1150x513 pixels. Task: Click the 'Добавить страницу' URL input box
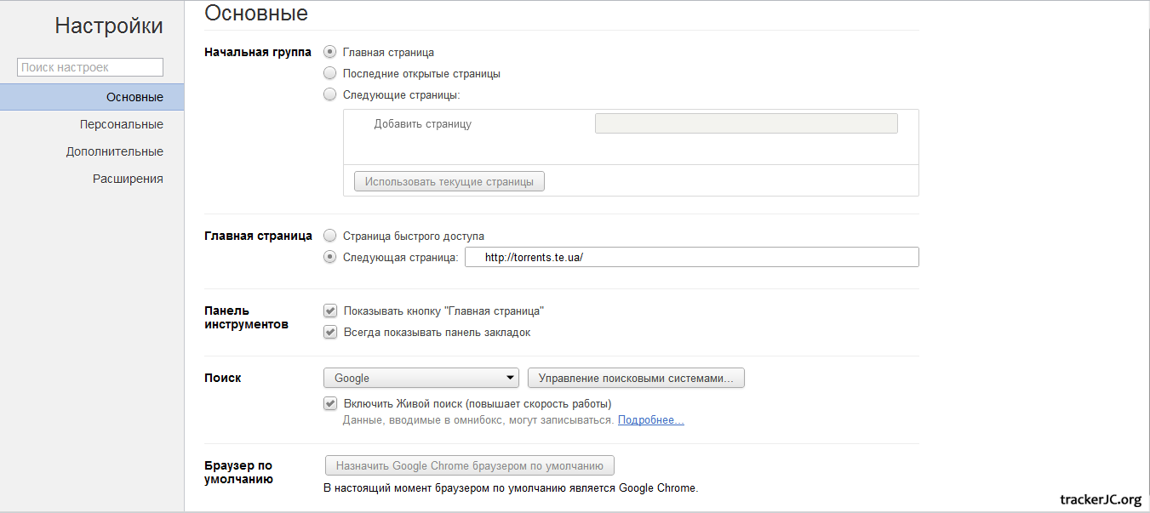[x=746, y=123]
